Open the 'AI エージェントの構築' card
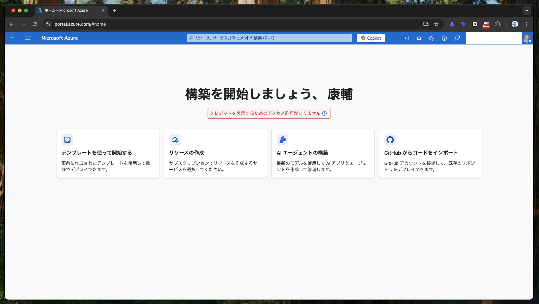The image size is (539, 304). 323,153
